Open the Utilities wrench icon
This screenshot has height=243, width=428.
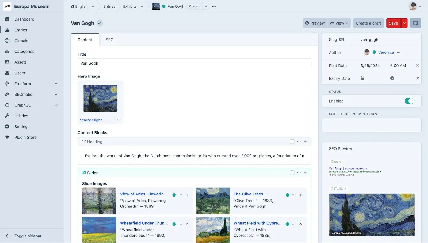tap(7, 116)
